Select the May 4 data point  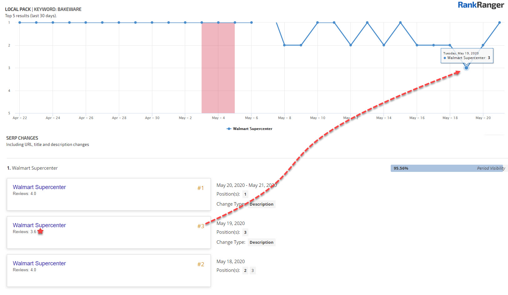[x=218, y=22]
